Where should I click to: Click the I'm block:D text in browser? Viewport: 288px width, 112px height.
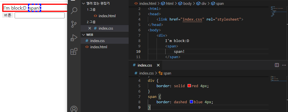coord(15,8)
